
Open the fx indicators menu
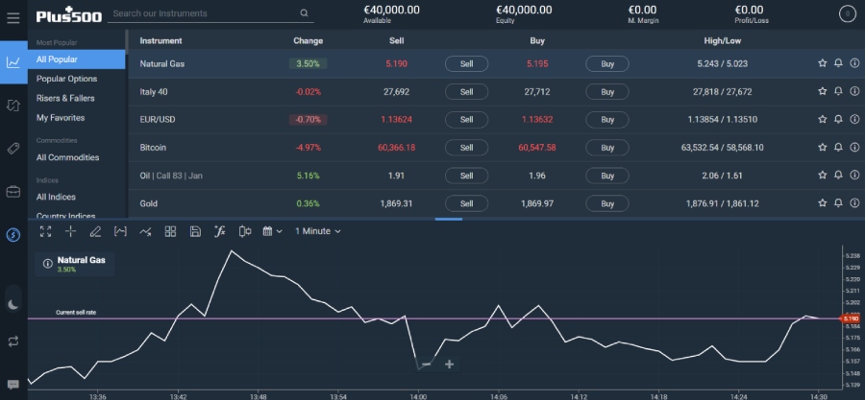pyautogui.click(x=219, y=231)
